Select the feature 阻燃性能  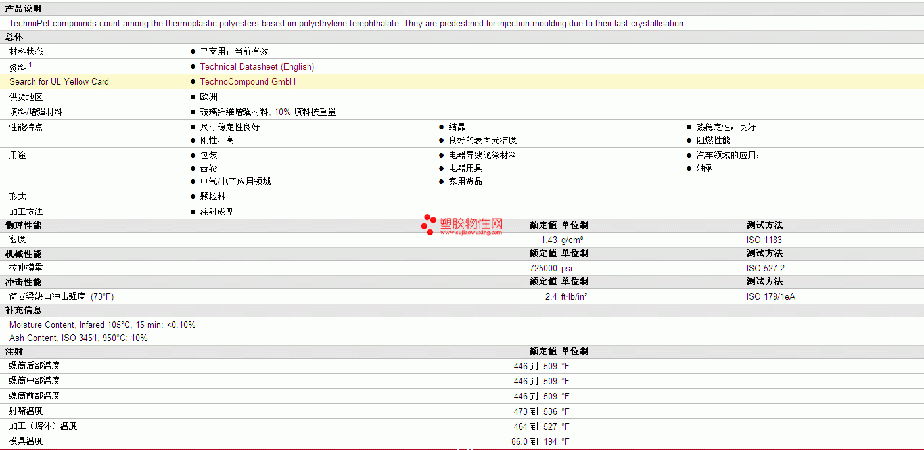tap(714, 140)
